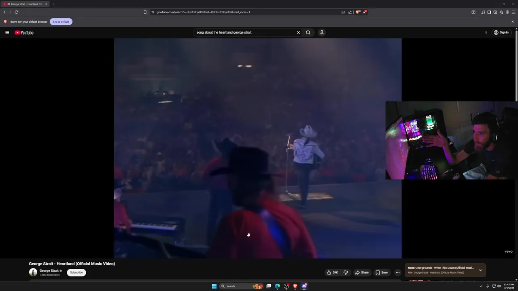Image resolution: width=518 pixels, height=291 pixels.
Task: Open George Strait channel avatar
Action: (33, 272)
